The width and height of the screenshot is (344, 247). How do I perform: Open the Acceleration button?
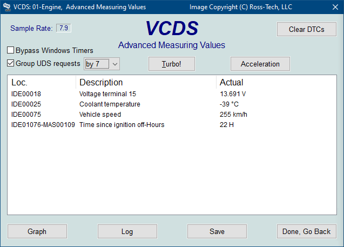[x=260, y=64]
